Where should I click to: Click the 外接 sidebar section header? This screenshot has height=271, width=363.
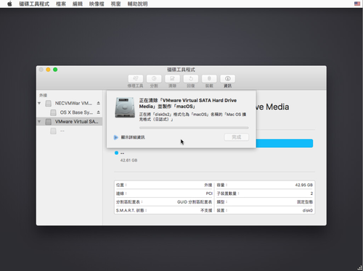pyautogui.click(x=43, y=95)
